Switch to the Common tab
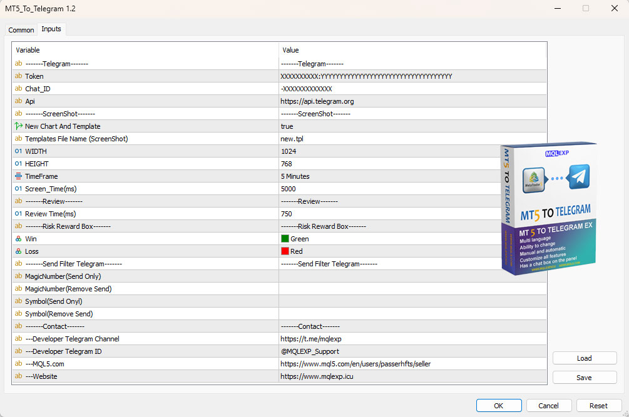This screenshot has width=629, height=417. click(21, 29)
